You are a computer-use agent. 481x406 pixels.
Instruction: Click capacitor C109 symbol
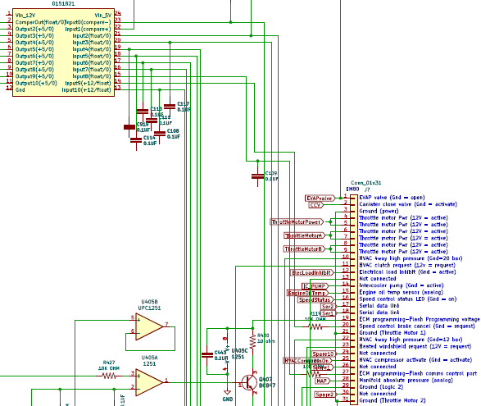click(x=257, y=176)
